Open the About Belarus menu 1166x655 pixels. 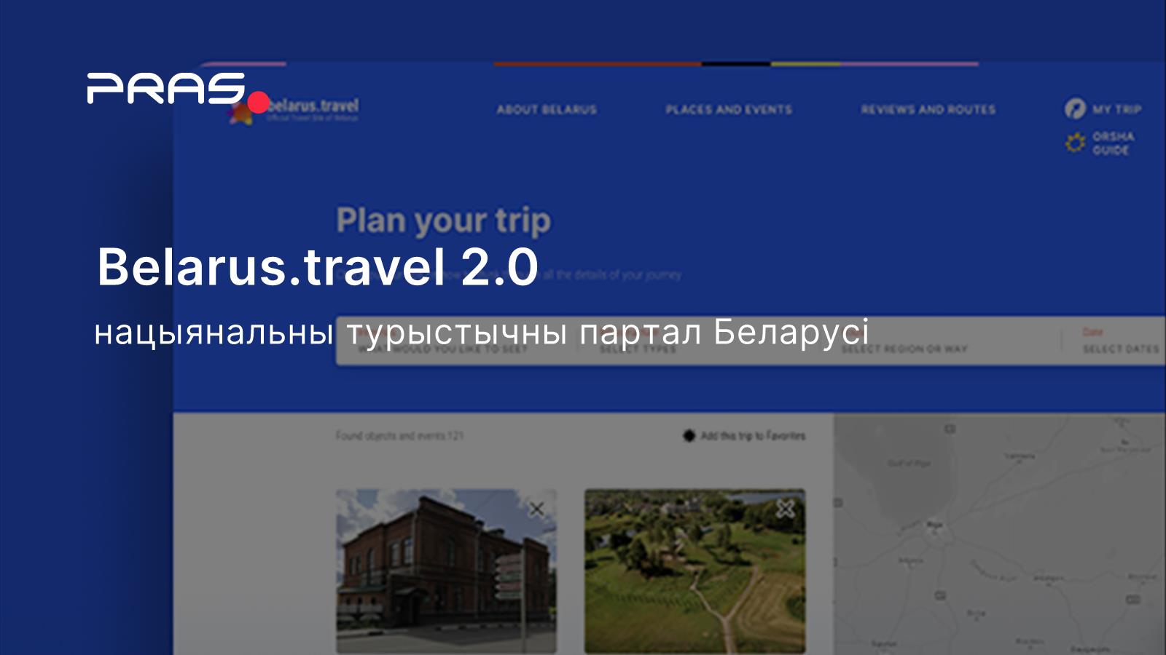[545, 110]
